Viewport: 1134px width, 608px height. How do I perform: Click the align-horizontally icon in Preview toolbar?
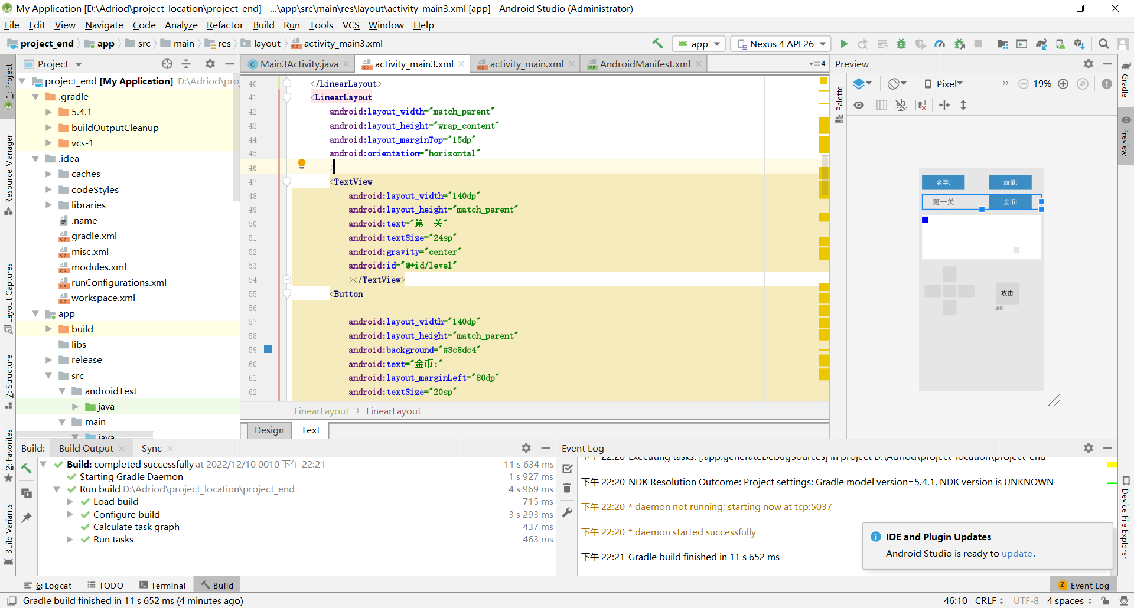tap(944, 105)
